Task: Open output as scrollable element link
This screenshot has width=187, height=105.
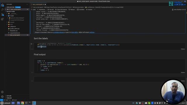Action: click(x=58, y=32)
